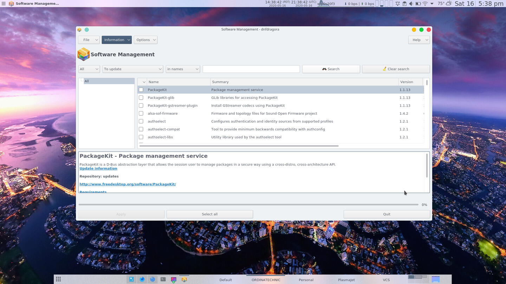Click the volume speaker icon in tray
Screen dimensions: 506x284
[x=411, y=4]
